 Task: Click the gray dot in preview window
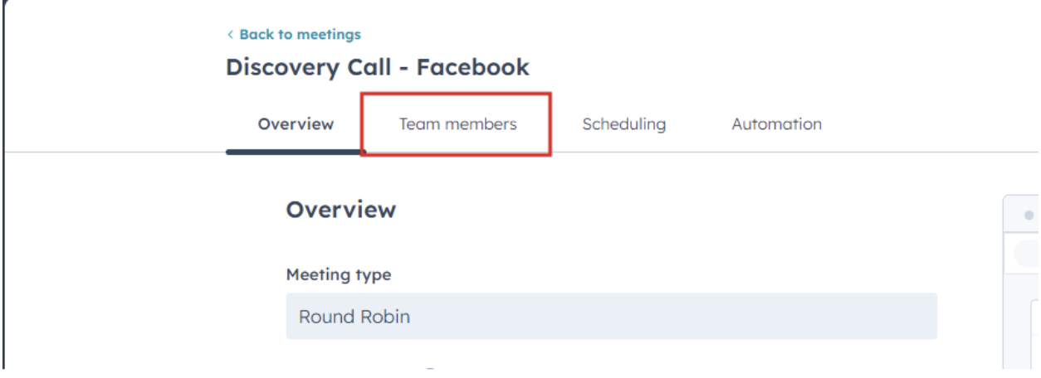point(1029,215)
